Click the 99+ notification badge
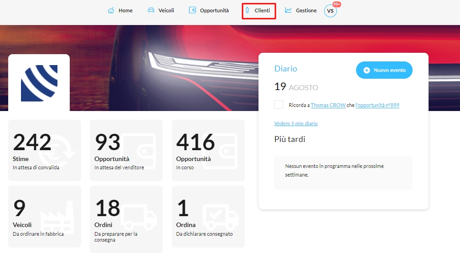 [x=336, y=5]
